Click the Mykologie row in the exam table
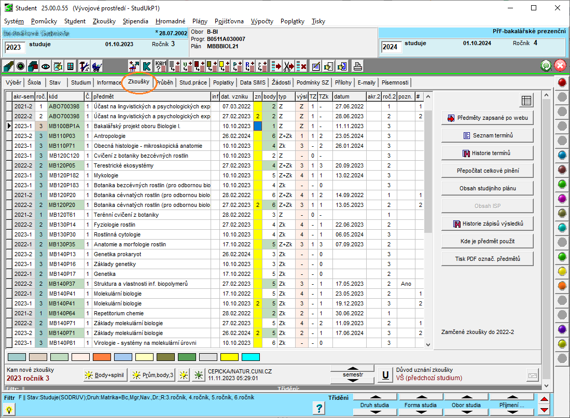 point(151,175)
